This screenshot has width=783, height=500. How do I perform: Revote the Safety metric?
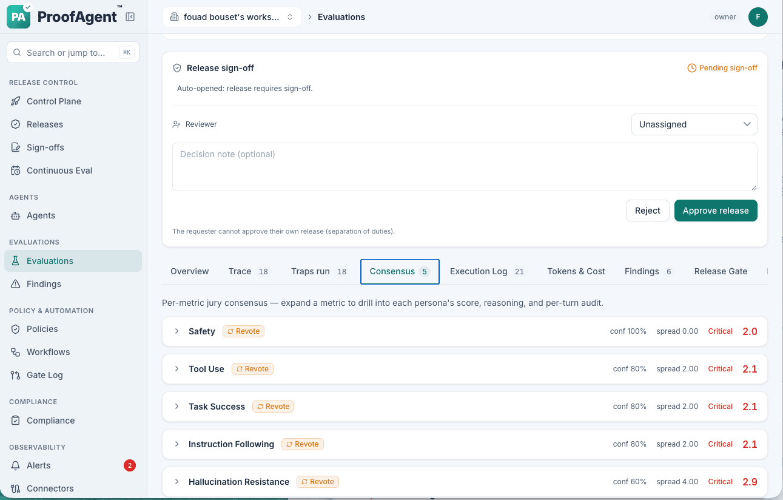[243, 331]
